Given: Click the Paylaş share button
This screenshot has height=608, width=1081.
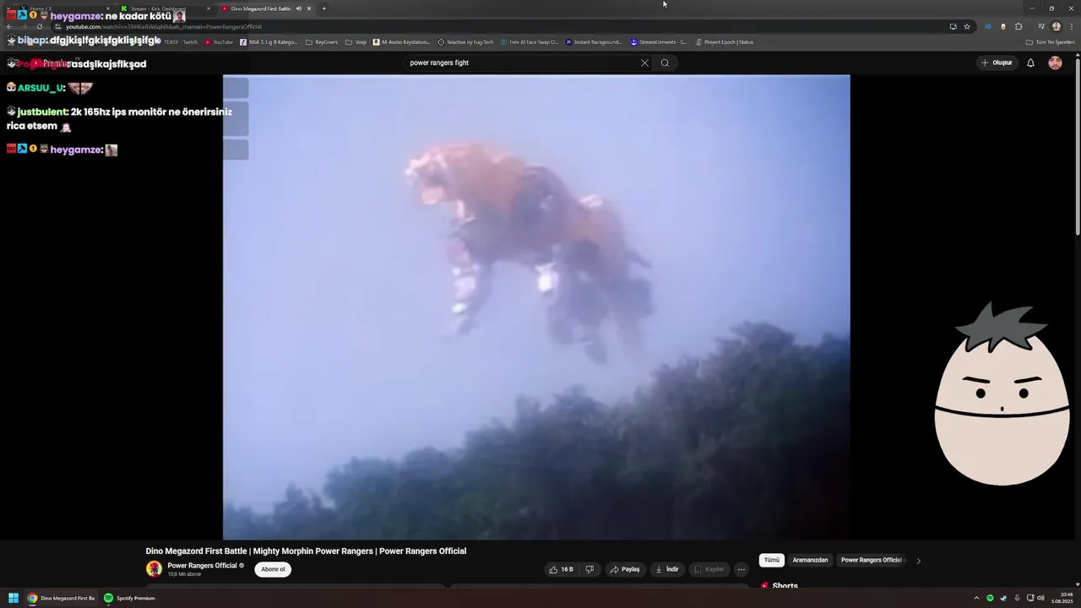Looking at the screenshot, I should (625, 569).
